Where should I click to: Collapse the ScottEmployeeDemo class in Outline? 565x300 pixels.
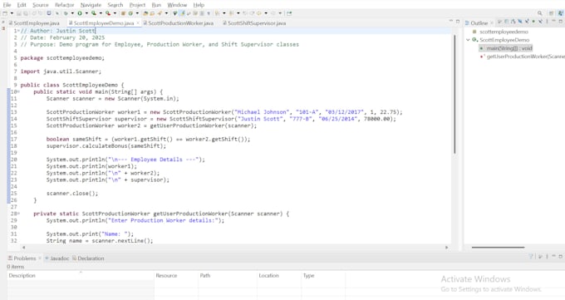[x=468, y=40]
